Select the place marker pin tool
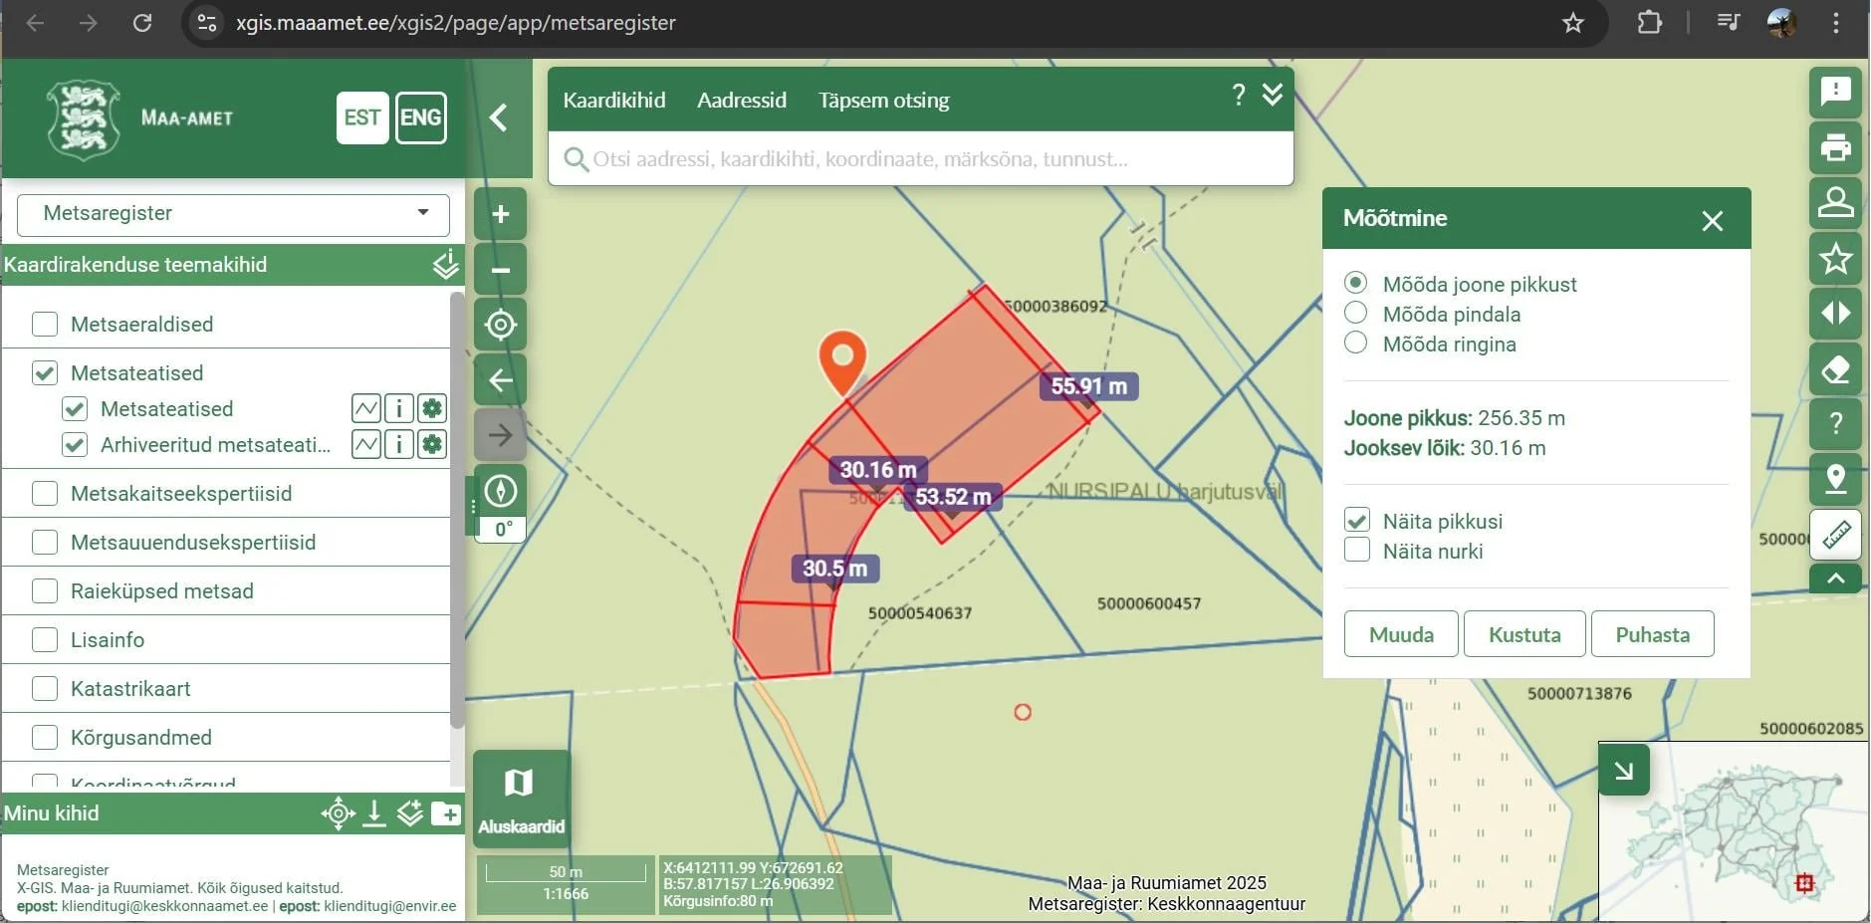 point(1835,479)
